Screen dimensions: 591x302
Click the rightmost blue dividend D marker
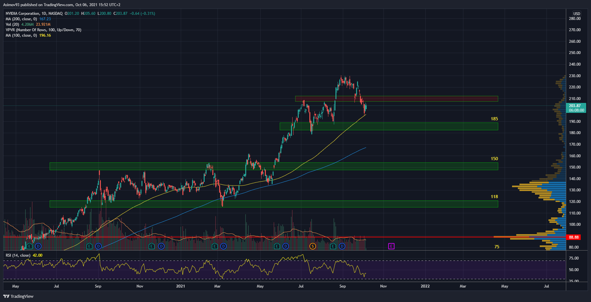(342, 246)
